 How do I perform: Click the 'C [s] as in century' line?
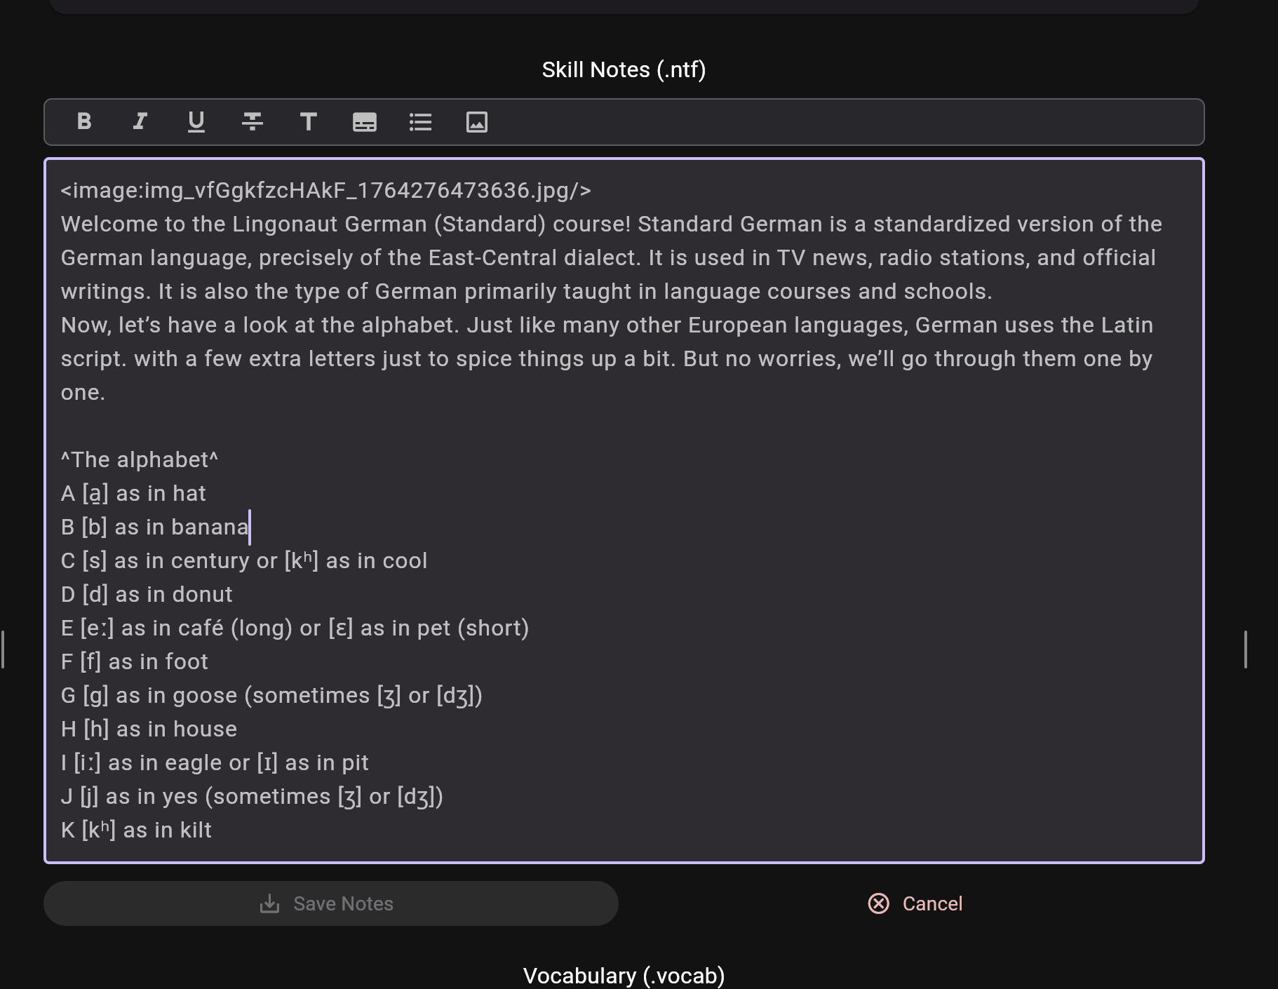tap(243, 560)
